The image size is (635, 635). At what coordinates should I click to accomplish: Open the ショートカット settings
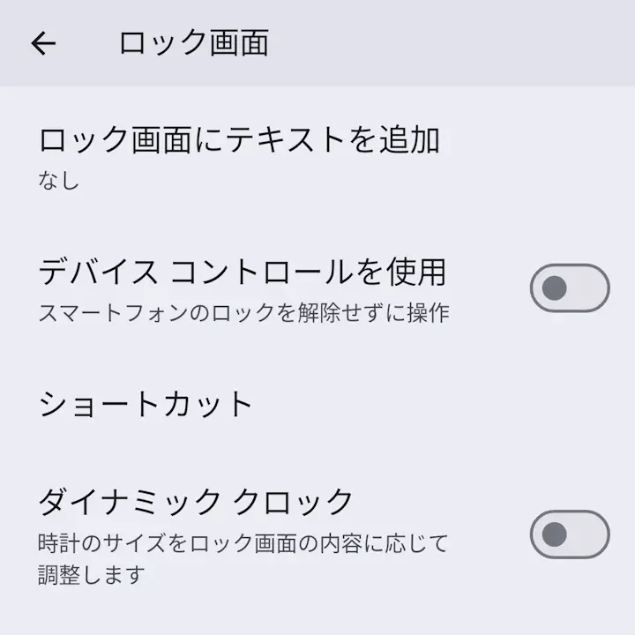click(146, 404)
